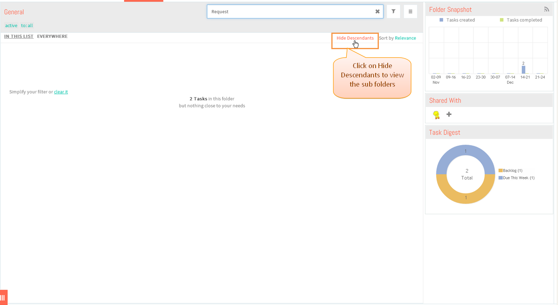Click the '2 Total' center of donut chart

tap(467, 174)
